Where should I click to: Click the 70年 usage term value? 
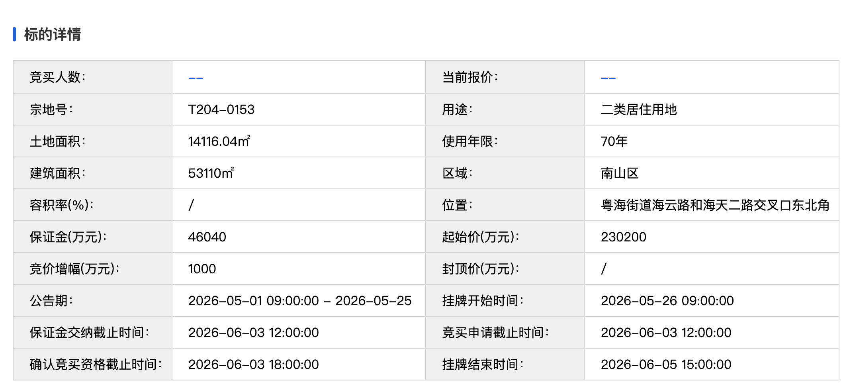614,141
